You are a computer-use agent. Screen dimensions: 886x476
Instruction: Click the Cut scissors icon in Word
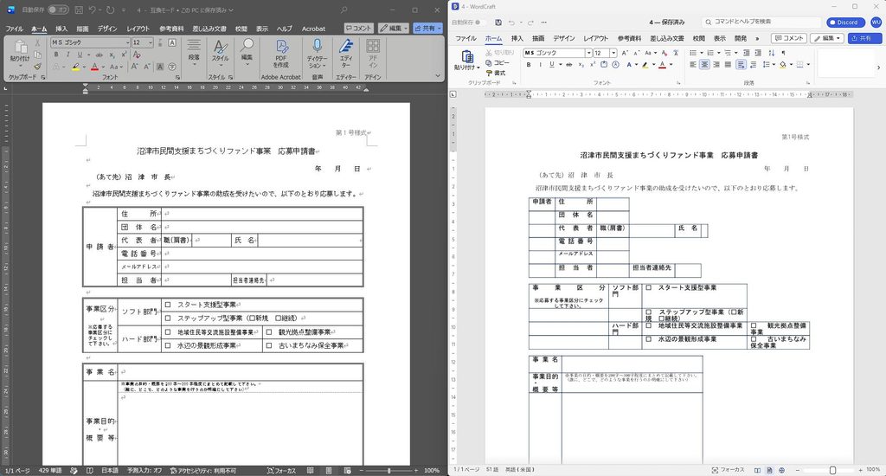(x=38, y=43)
